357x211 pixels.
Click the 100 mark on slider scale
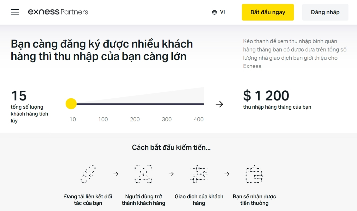(x=103, y=119)
